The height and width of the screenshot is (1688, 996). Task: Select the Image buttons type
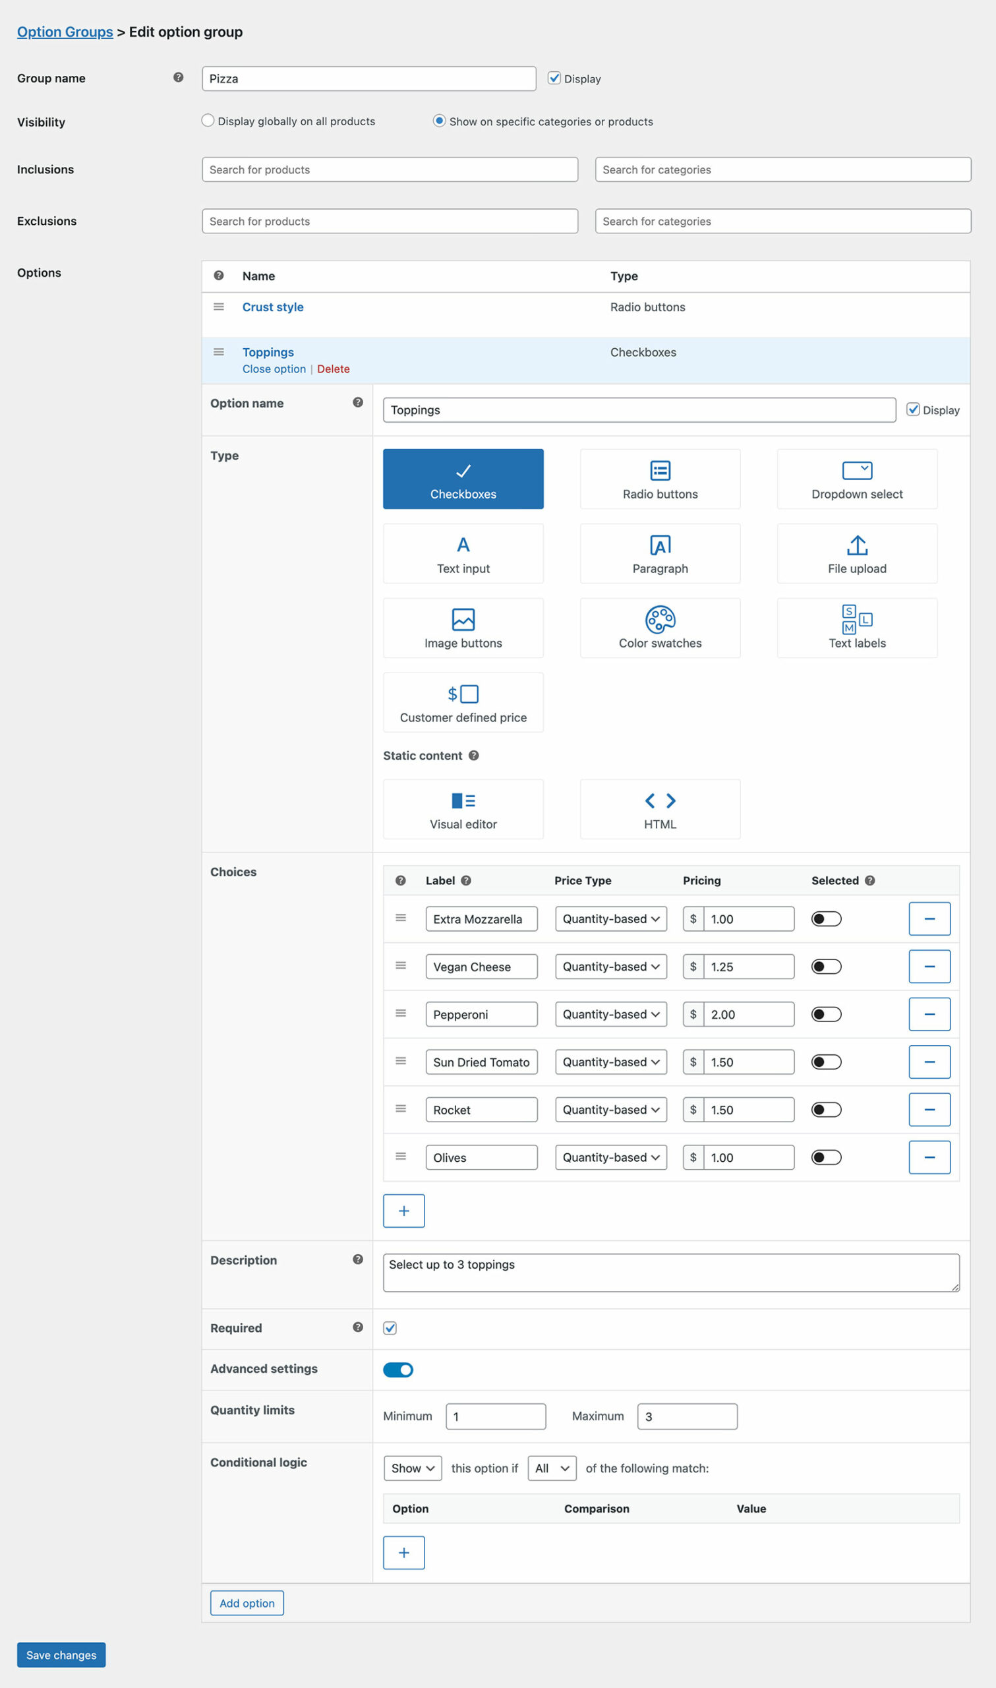tap(463, 628)
